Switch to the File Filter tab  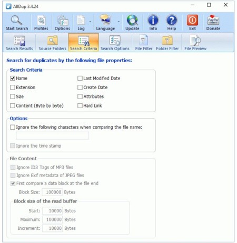pos(144,43)
